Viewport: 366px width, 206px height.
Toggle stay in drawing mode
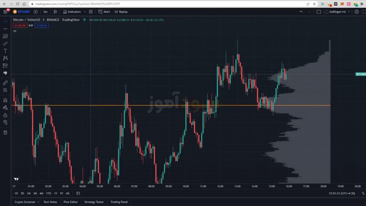(5, 107)
